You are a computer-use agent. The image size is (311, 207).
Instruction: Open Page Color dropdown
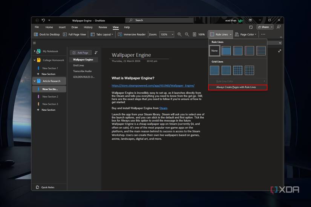[245, 35]
